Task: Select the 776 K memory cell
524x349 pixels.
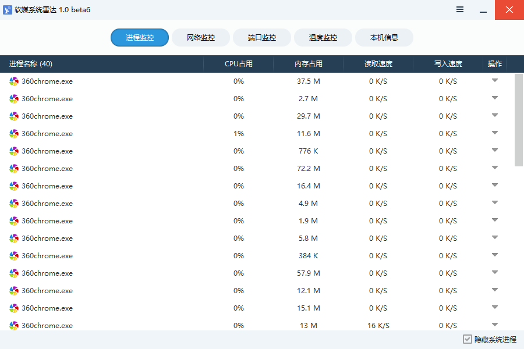Action: tap(309, 151)
